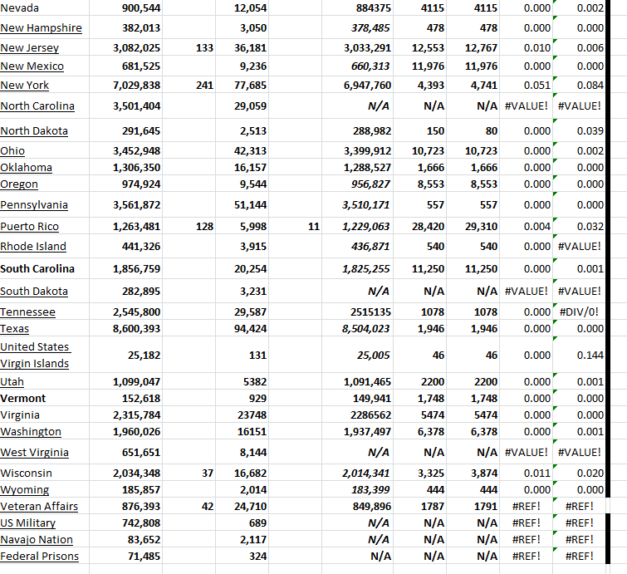Click the United States Virgin Islands link
This screenshot has height=574, width=627.
pyautogui.click(x=35, y=355)
